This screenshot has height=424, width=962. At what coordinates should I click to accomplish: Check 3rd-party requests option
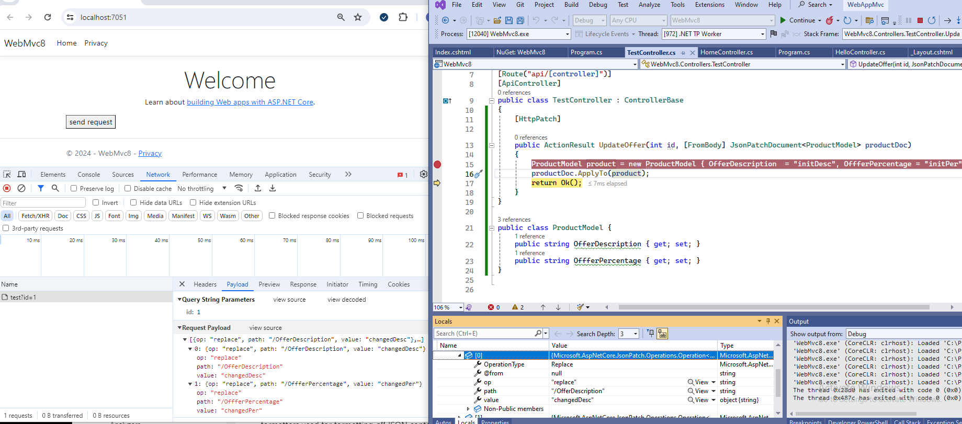(6, 228)
